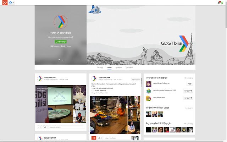The width and height of the screenshot is (227, 142).
Task: Open the GDG Tbilisi profile logo
Action: tap(61, 22)
